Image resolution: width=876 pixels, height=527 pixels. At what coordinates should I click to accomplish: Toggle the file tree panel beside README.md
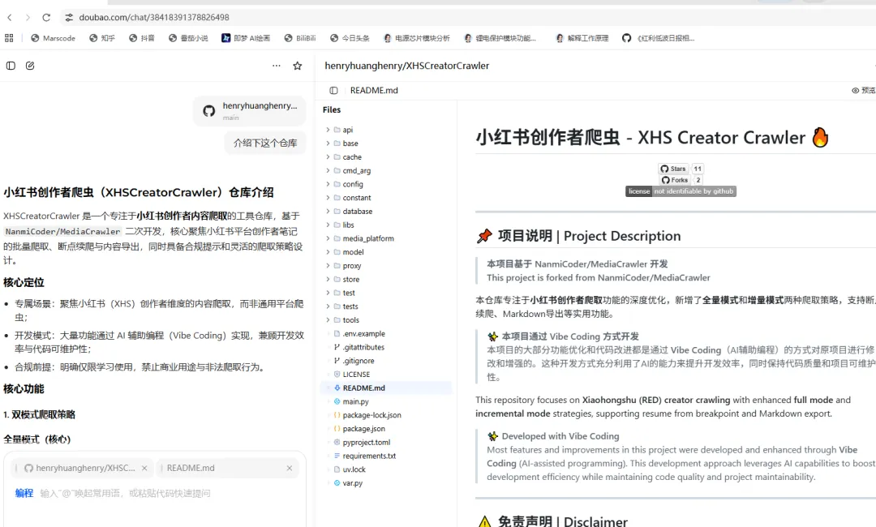(333, 91)
